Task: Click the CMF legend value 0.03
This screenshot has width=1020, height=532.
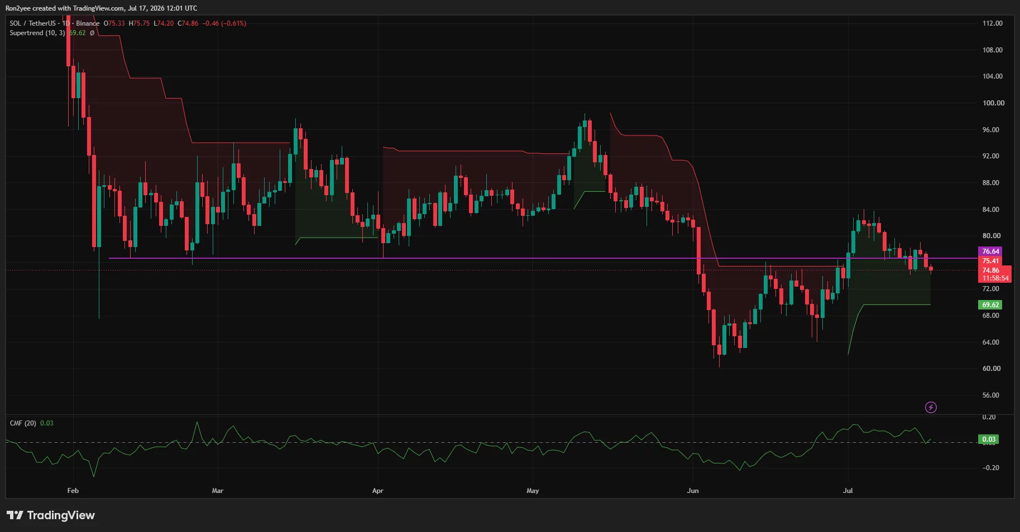Action: [x=47, y=423]
